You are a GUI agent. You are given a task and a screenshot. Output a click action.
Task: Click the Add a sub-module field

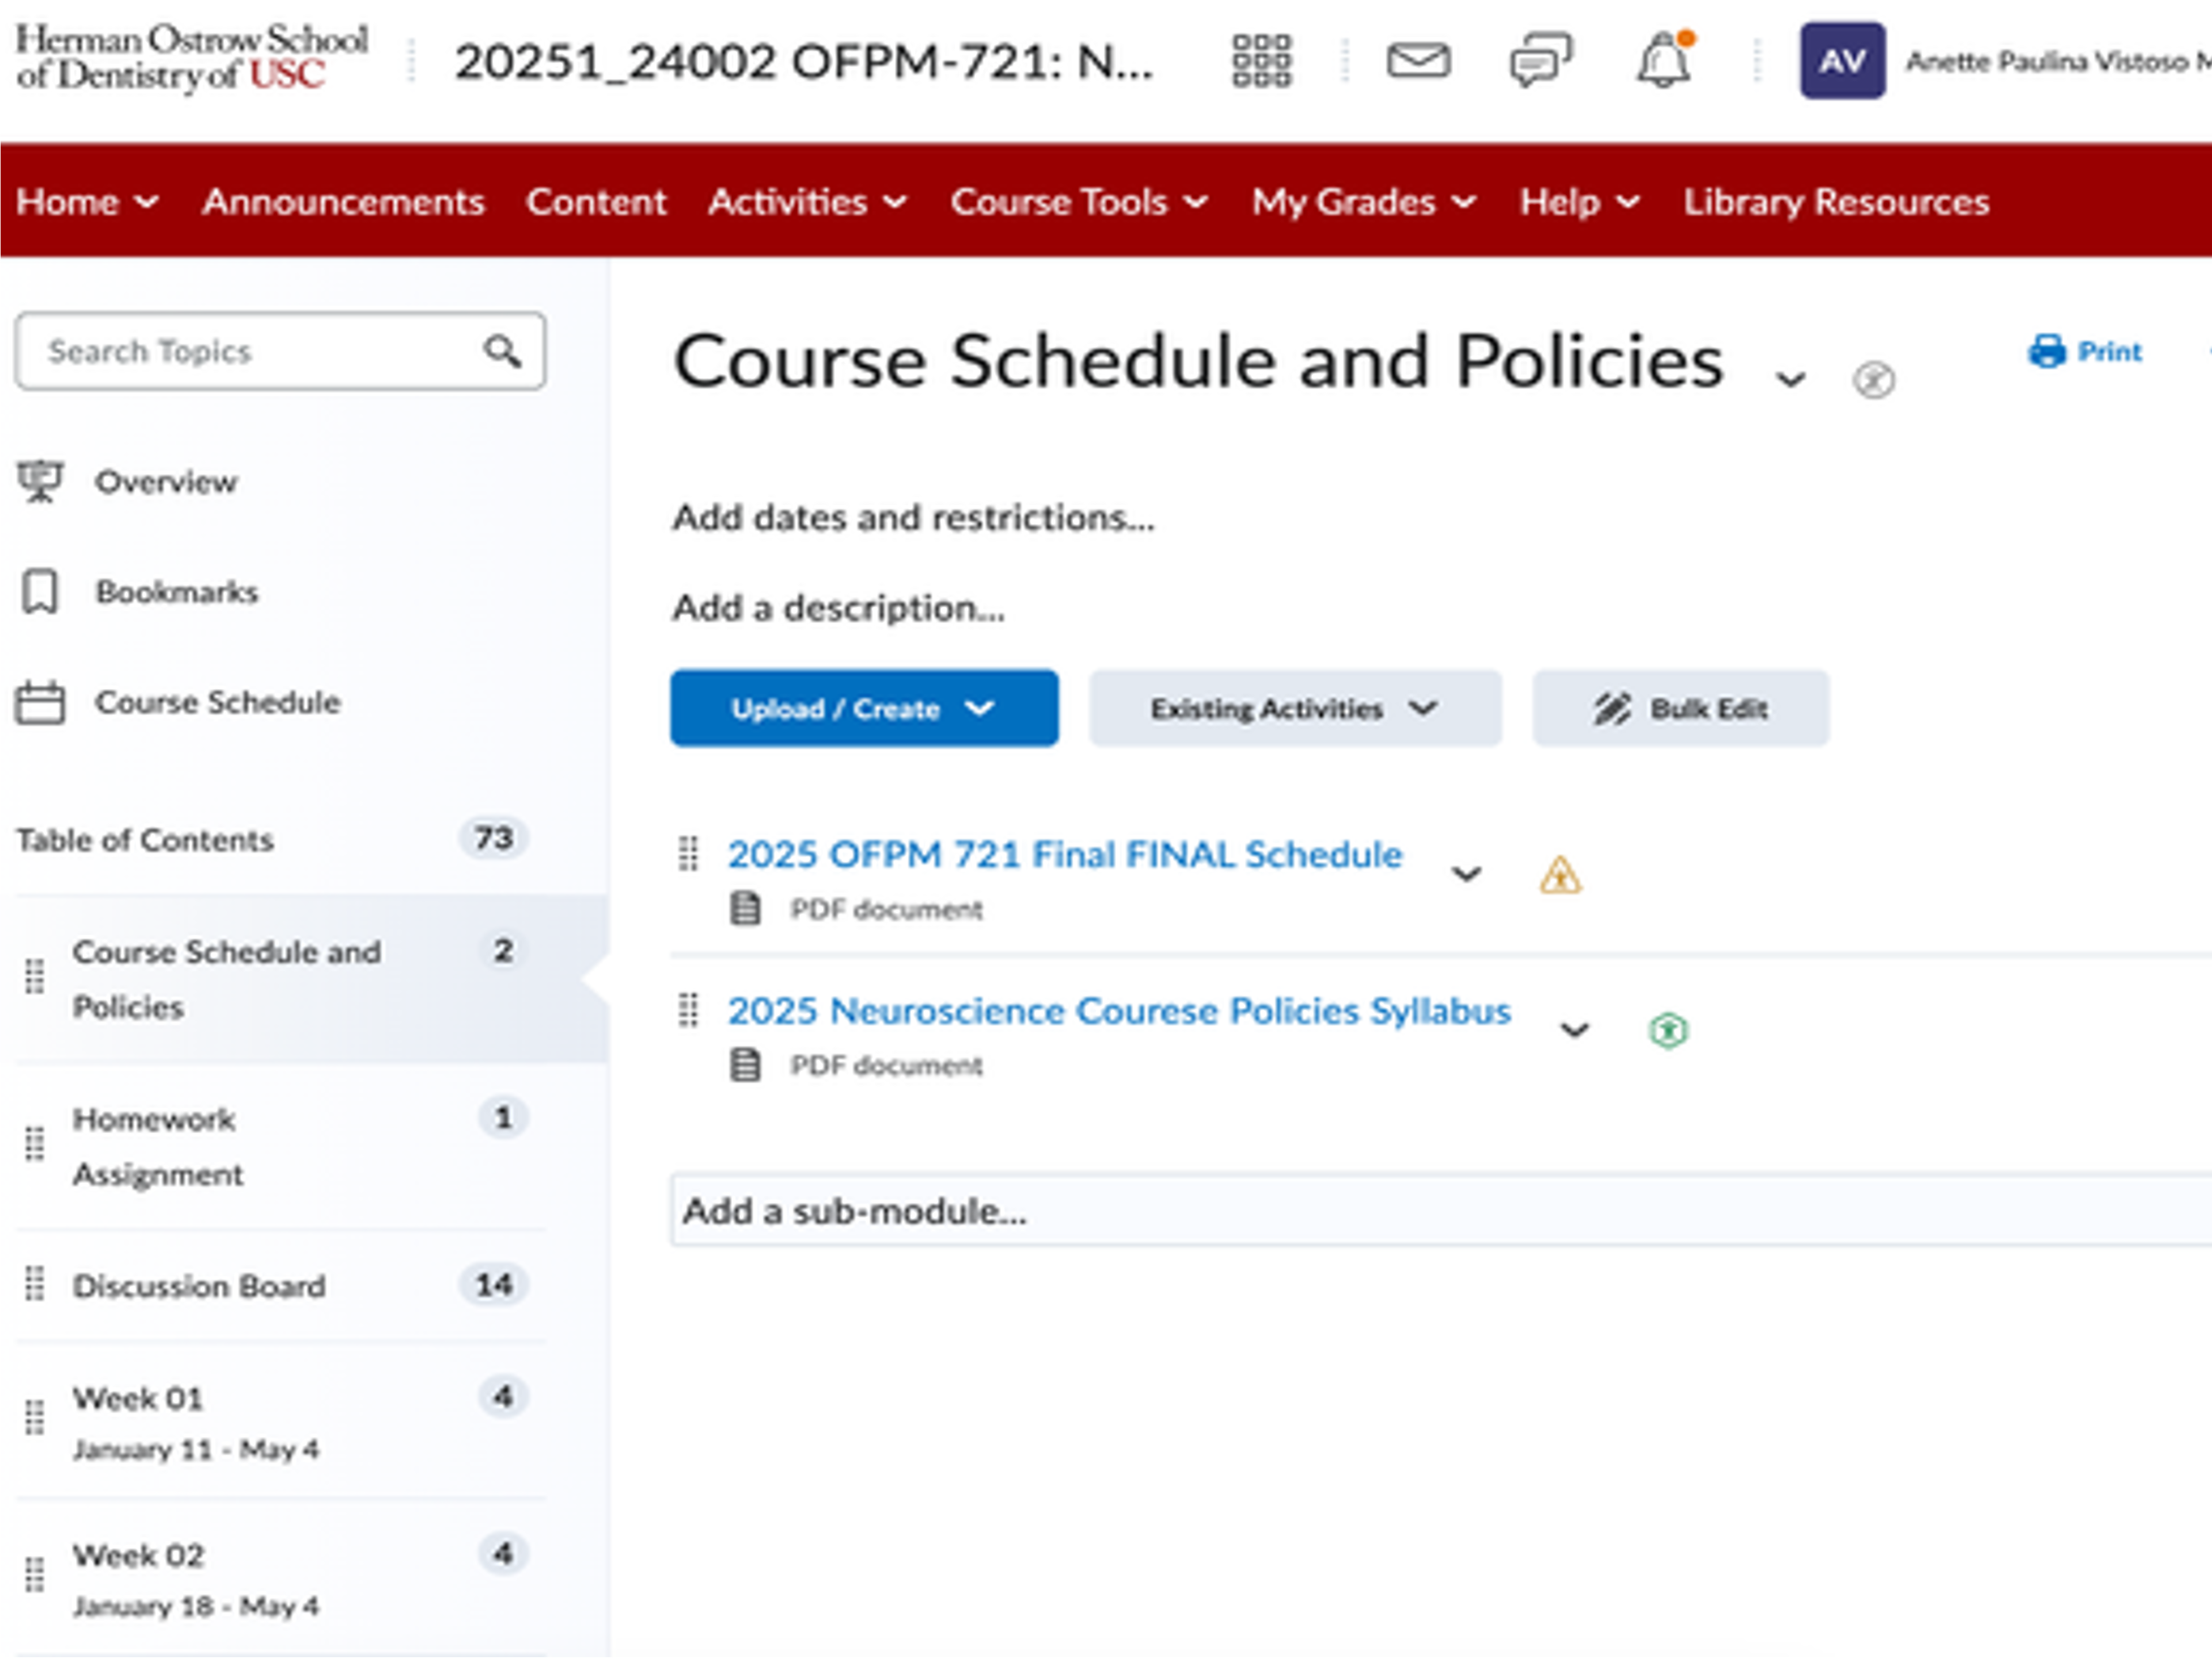point(1441,1211)
